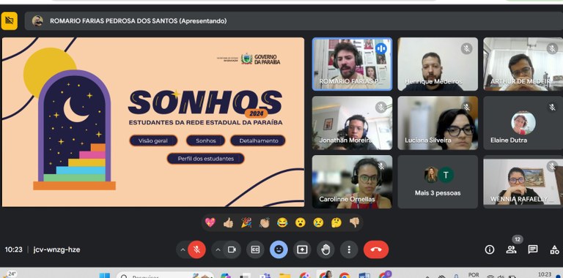Image resolution: width=563 pixels, height=278 pixels.
Task: Open the activities shapes icon
Action: 554,249
